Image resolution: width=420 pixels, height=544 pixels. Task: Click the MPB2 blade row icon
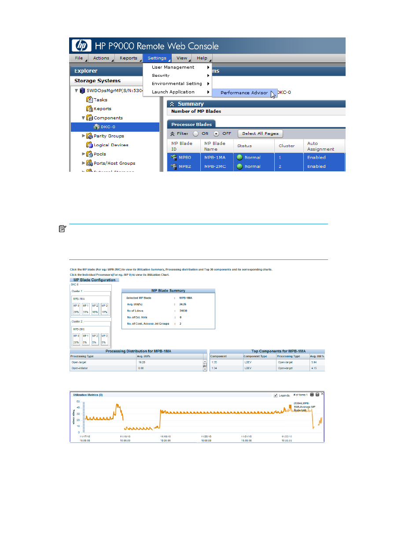click(x=174, y=167)
